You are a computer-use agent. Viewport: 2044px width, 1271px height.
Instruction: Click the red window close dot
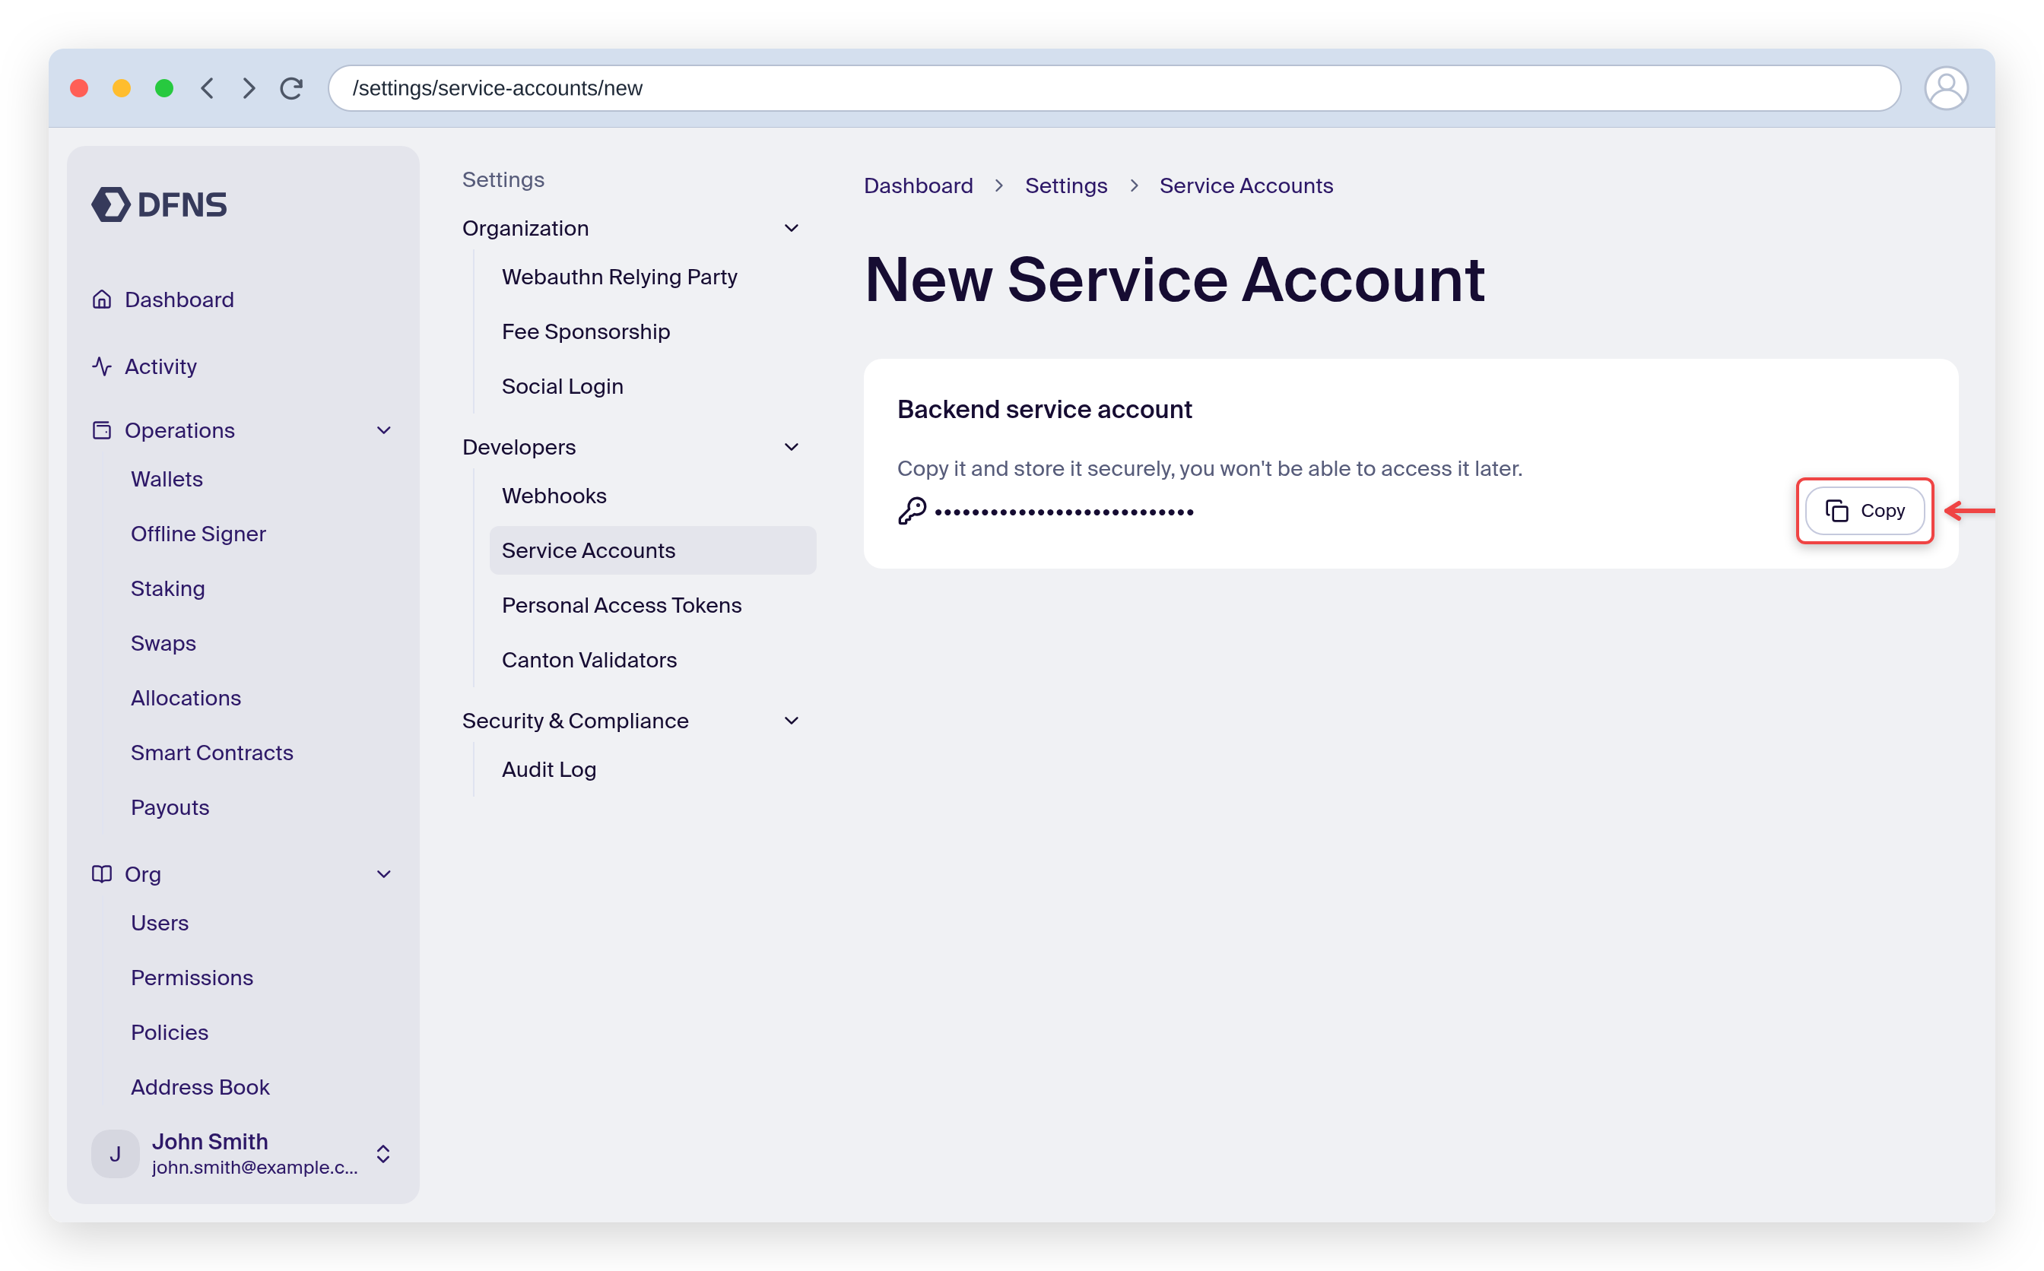tap(79, 88)
